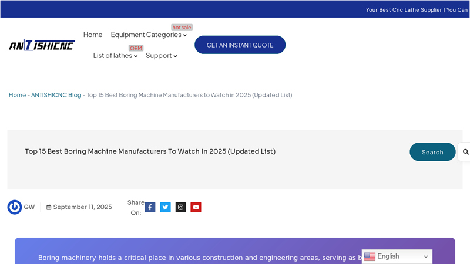
Task: Go to the Home menu item
Action: (93, 35)
